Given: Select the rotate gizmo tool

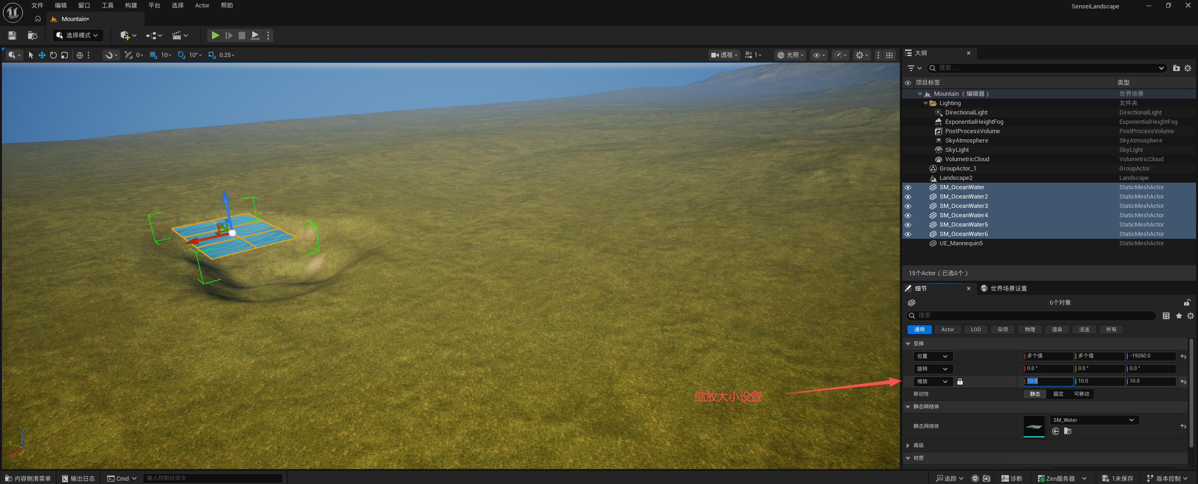Looking at the screenshot, I should [53, 55].
